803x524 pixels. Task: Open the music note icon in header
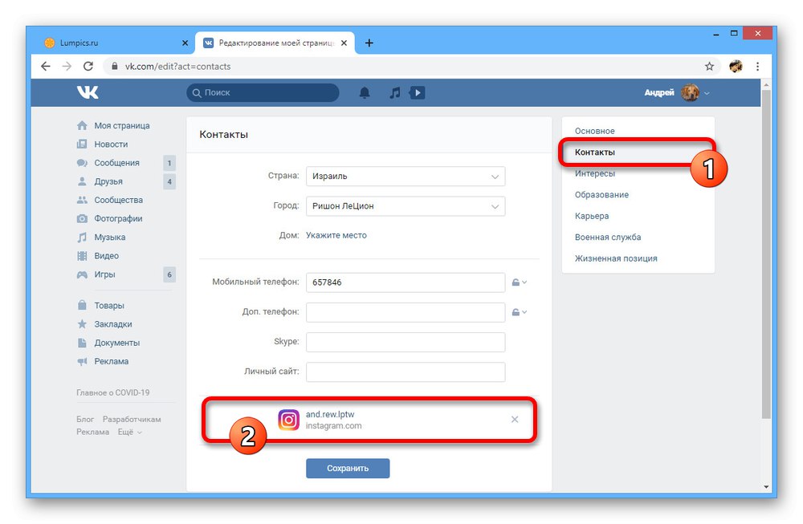395,92
